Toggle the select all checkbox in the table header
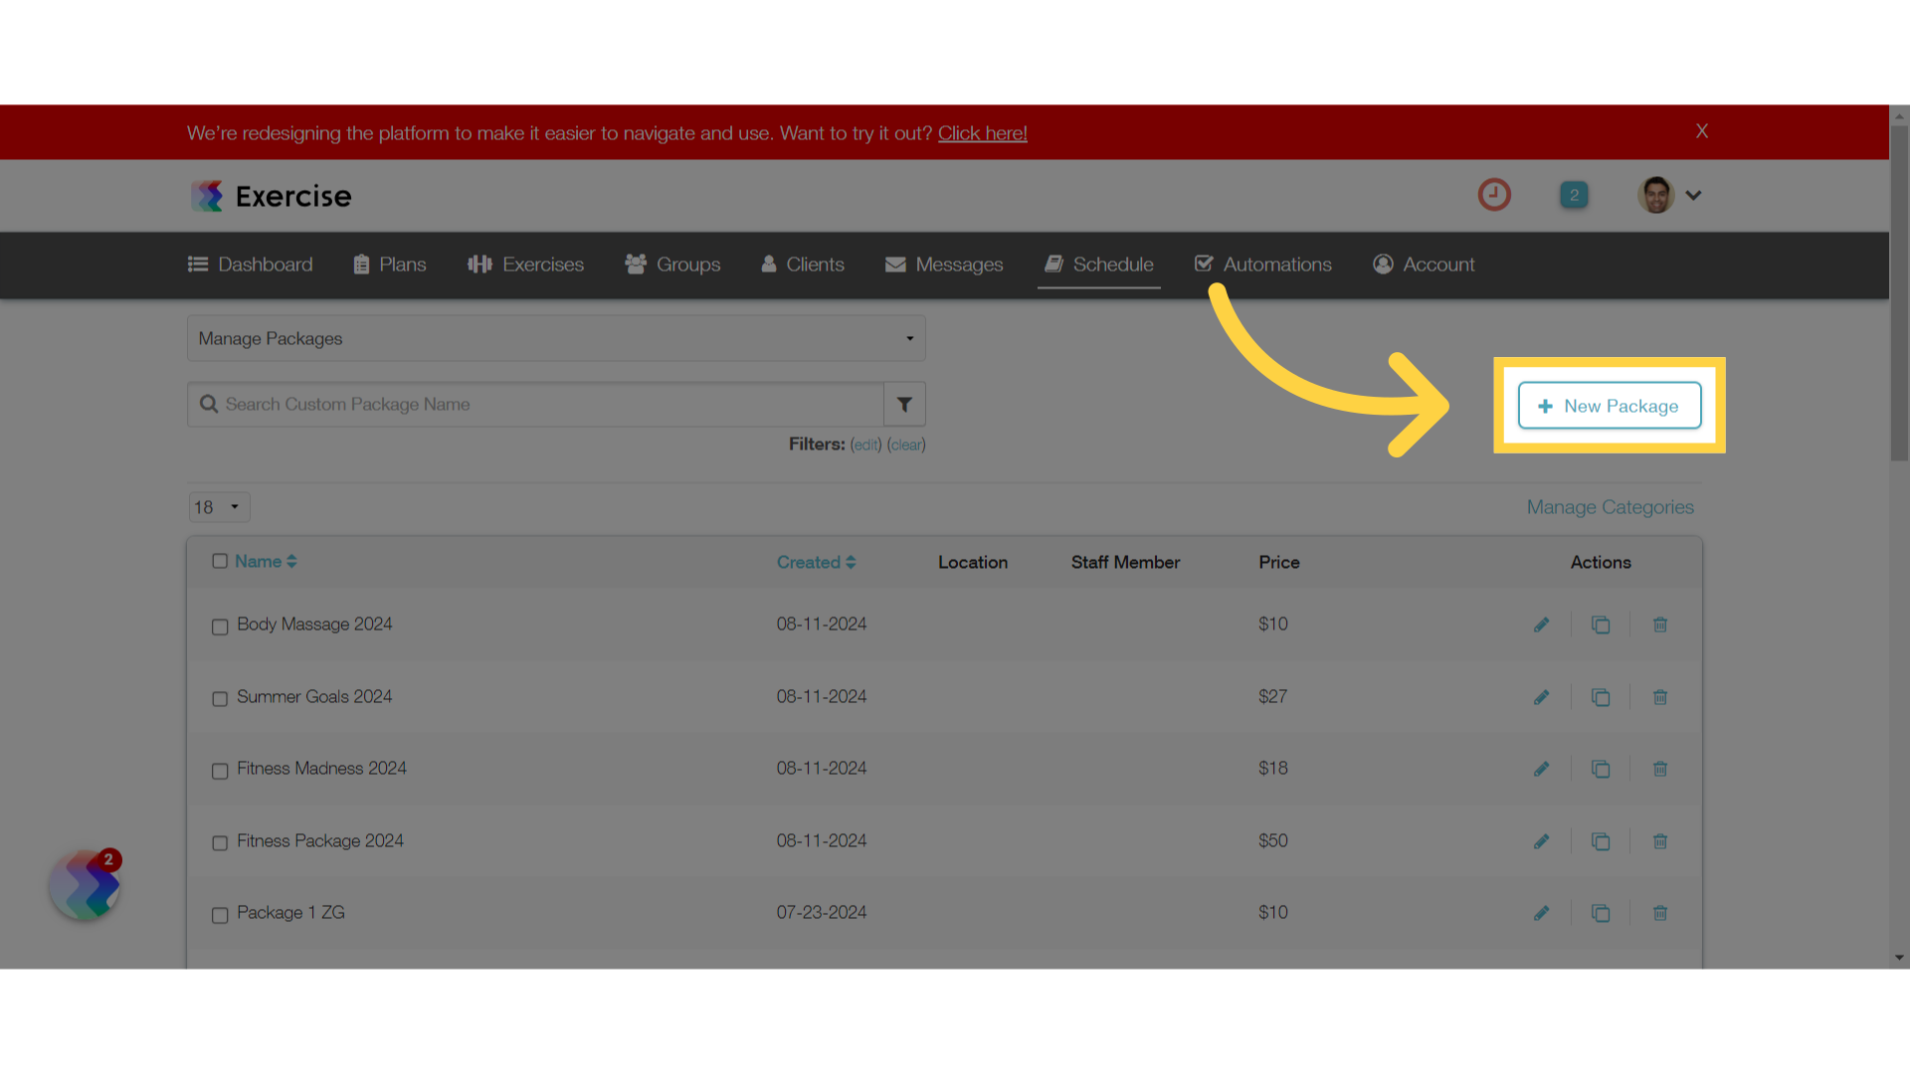 point(219,561)
